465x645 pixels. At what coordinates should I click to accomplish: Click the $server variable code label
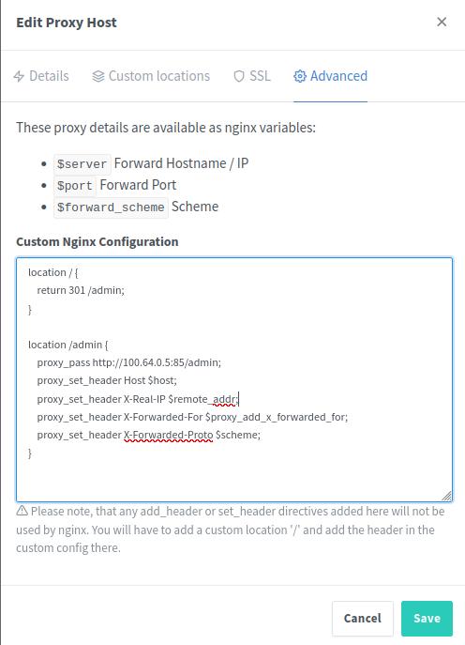tap(82, 163)
